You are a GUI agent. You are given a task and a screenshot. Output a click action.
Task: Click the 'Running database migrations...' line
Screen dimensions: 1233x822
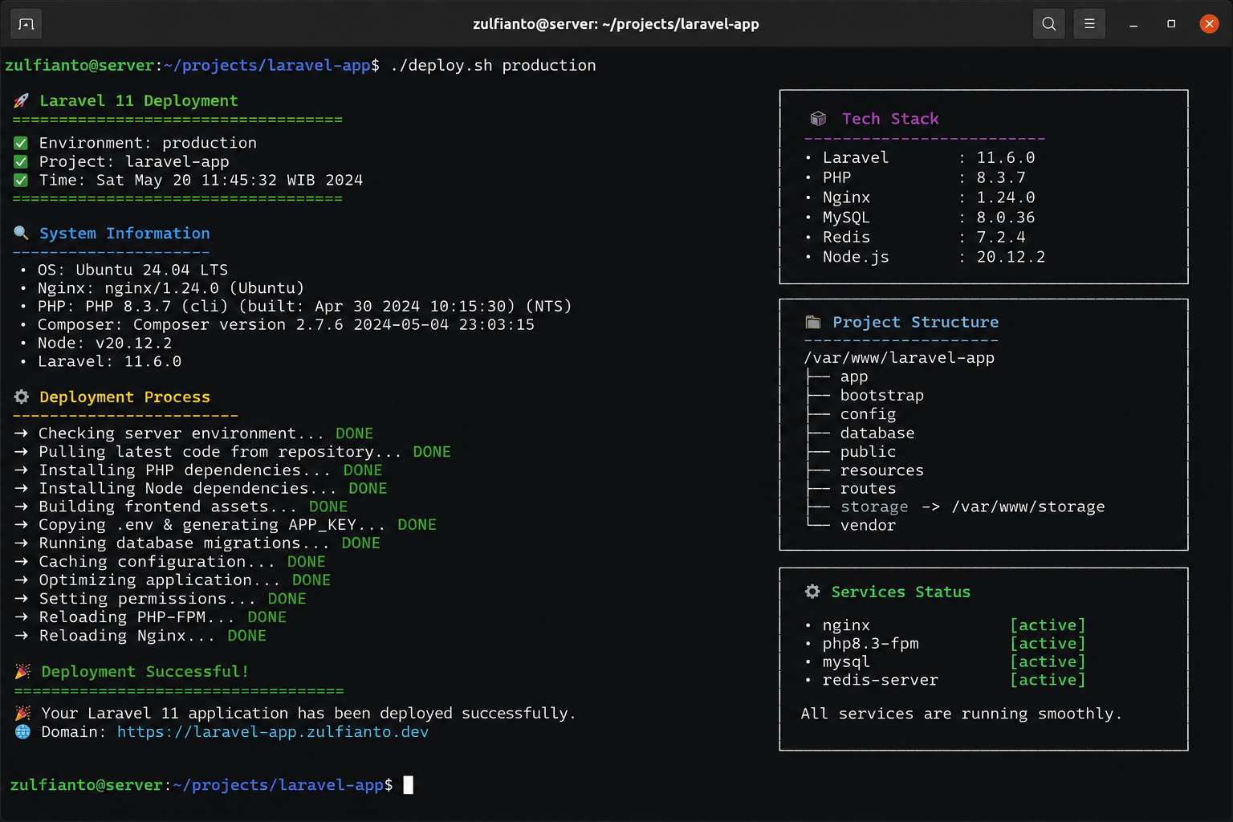[x=197, y=543]
